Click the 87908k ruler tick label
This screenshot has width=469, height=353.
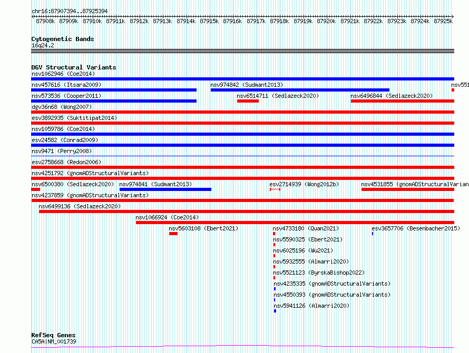(45, 21)
